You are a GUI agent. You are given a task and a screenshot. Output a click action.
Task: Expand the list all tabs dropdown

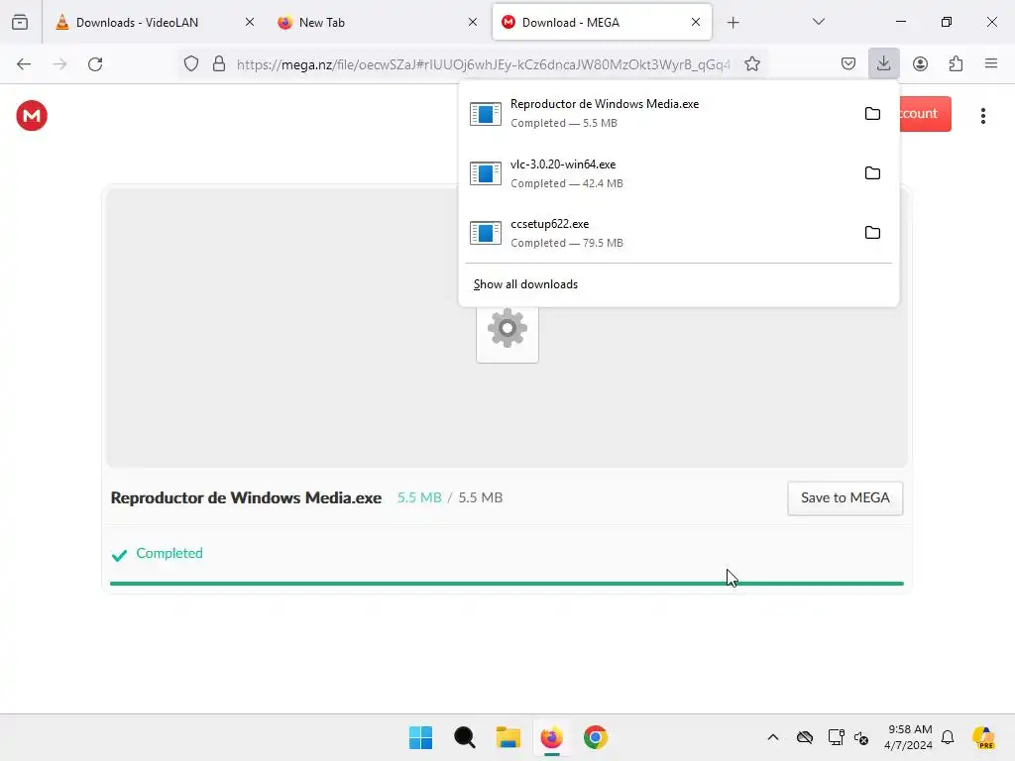point(818,22)
